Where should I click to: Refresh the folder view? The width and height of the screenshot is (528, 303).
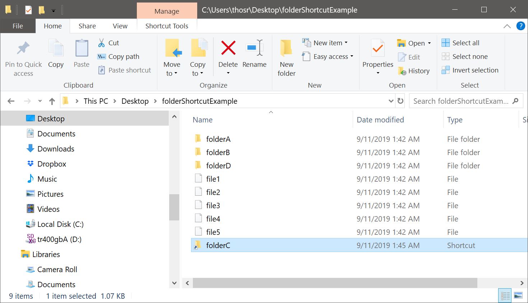click(x=400, y=101)
